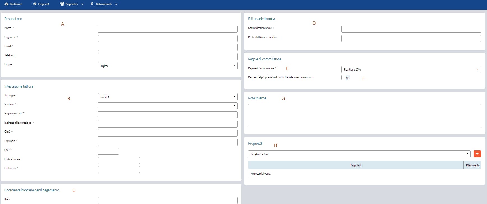
Task: Click the Proprietà house icon
Action: pyautogui.click(x=35, y=4)
